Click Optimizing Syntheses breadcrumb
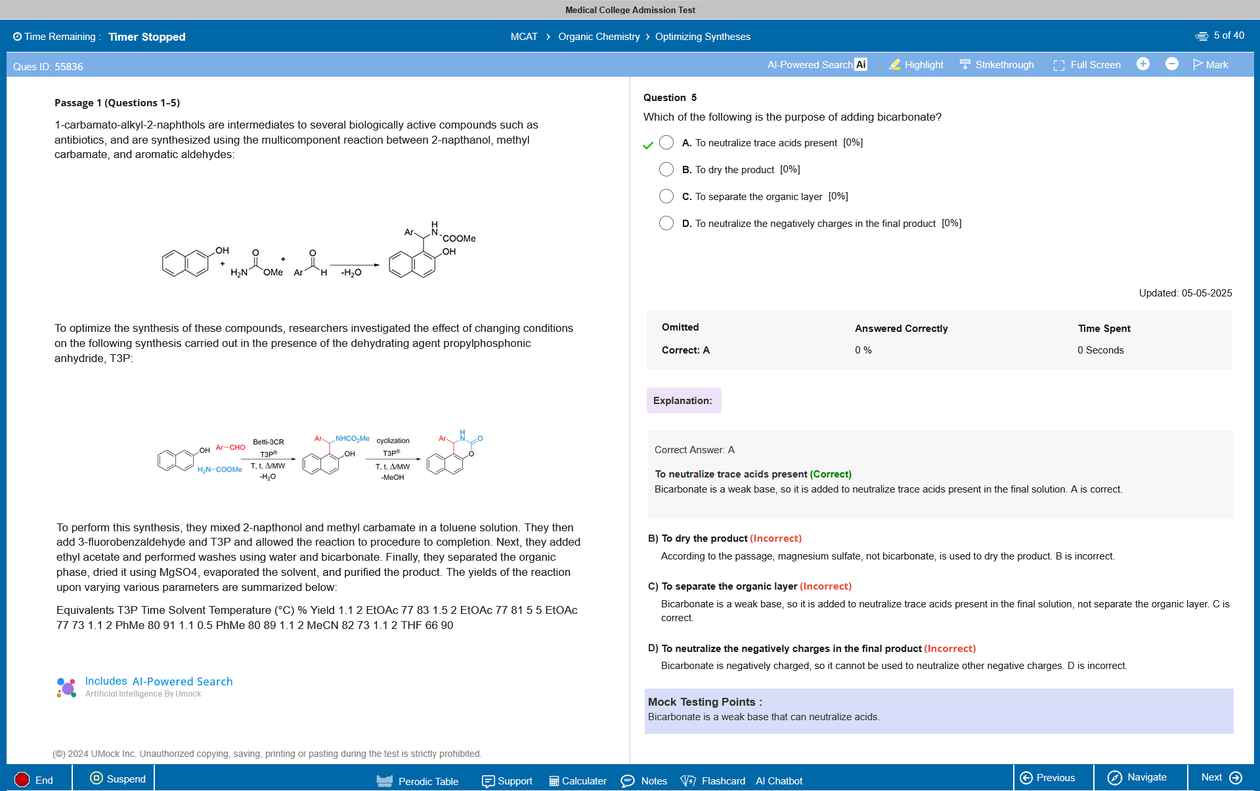1260x791 pixels. (703, 37)
